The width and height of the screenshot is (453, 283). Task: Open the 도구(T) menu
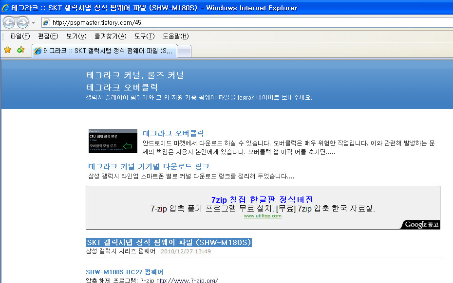[x=145, y=36]
